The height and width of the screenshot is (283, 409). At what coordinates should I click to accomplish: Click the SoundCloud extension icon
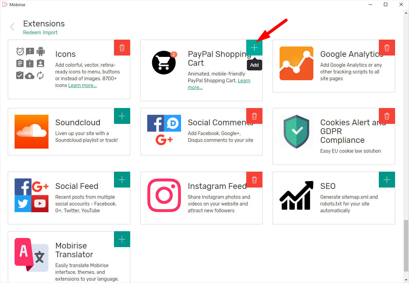tap(32, 132)
